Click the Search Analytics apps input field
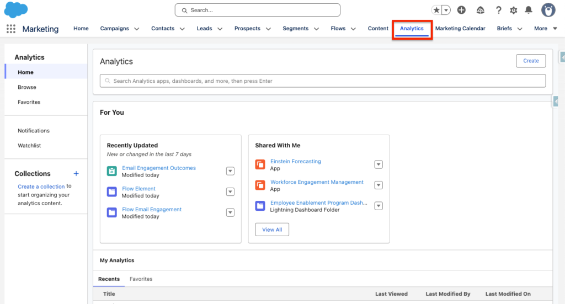Image resolution: width=565 pixels, height=304 pixels. (323, 81)
